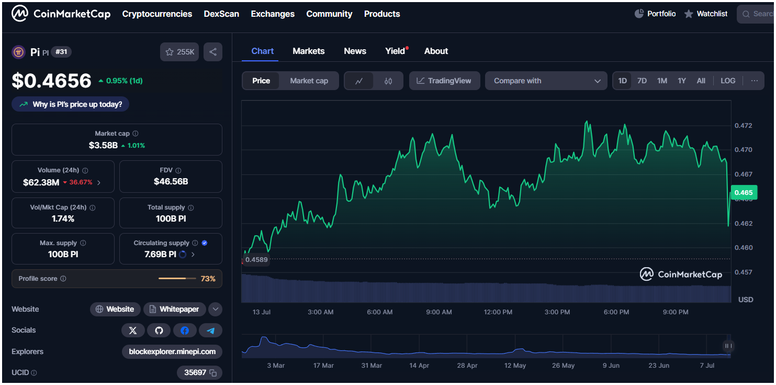
Task: Show Total supply info icon
Action: click(191, 207)
